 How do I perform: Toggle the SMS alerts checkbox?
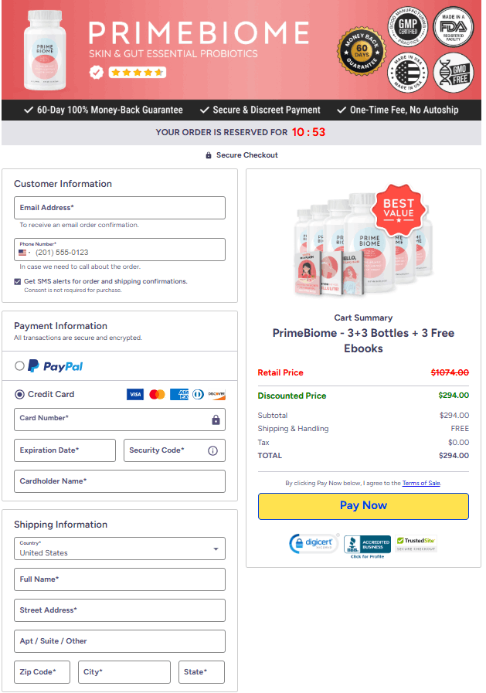[x=18, y=281]
